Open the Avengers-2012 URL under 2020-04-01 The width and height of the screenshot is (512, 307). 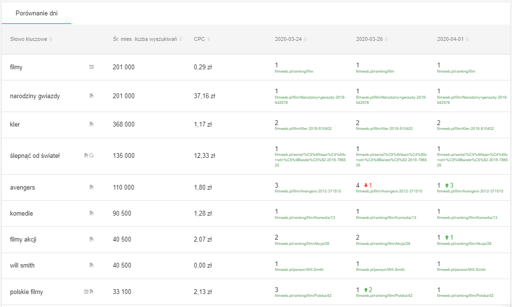[470, 192]
